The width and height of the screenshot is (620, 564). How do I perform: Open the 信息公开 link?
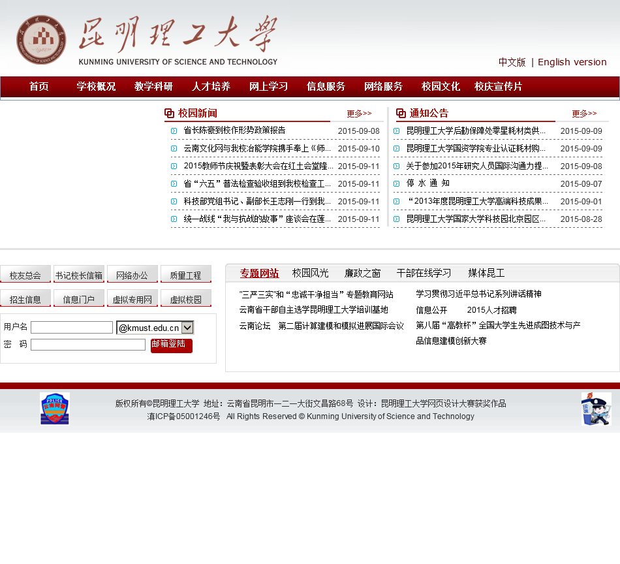(x=431, y=310)
